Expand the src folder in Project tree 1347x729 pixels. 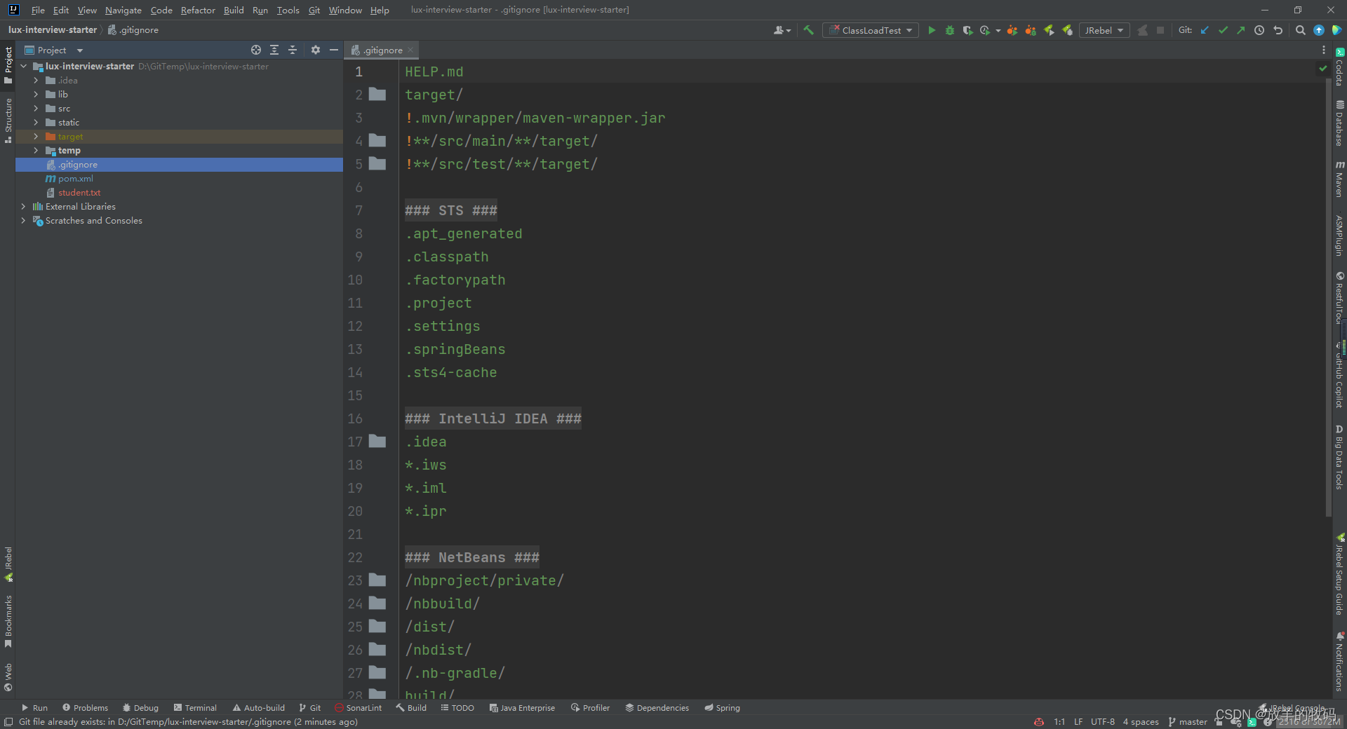[36, 108]
